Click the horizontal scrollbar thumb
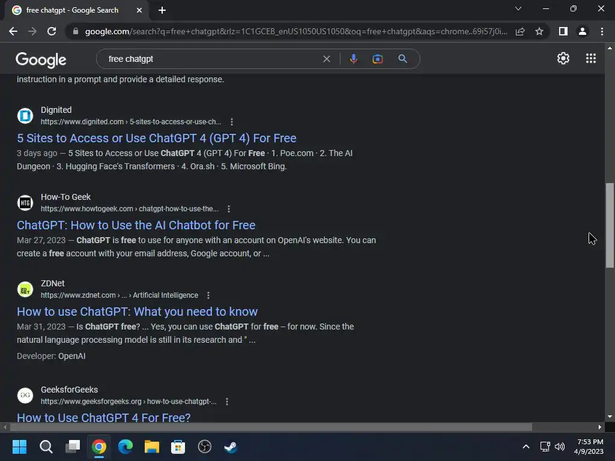The image size is (615, 461). [x=271, y=427]
